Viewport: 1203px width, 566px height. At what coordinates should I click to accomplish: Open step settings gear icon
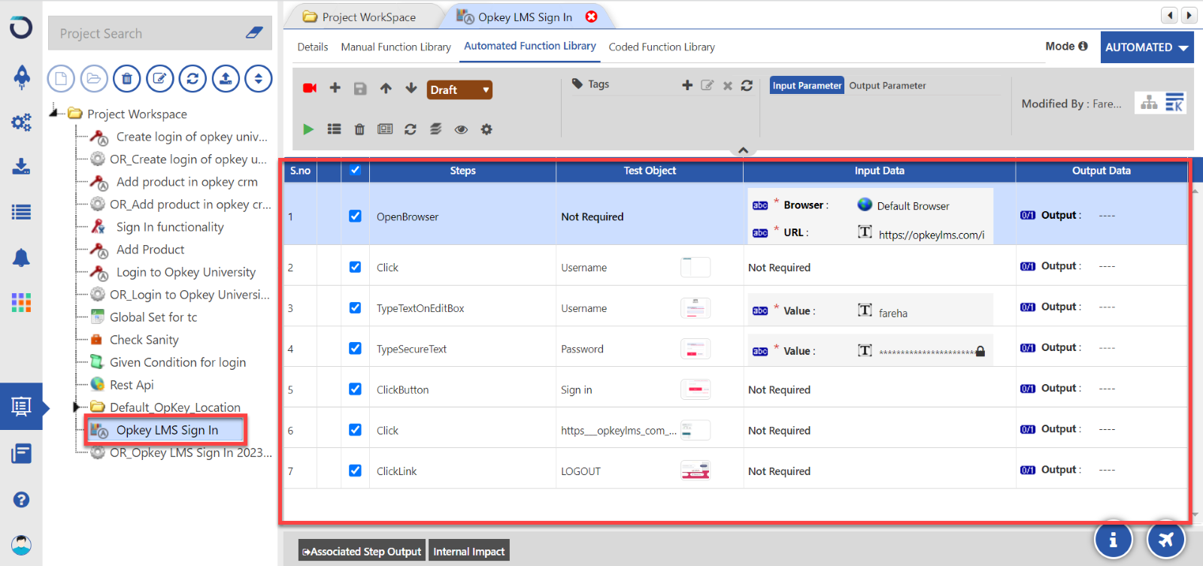point(486,129)
